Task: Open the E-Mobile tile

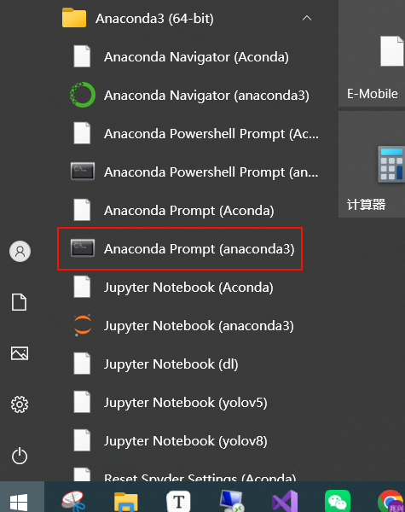Action: click(372, 53)
